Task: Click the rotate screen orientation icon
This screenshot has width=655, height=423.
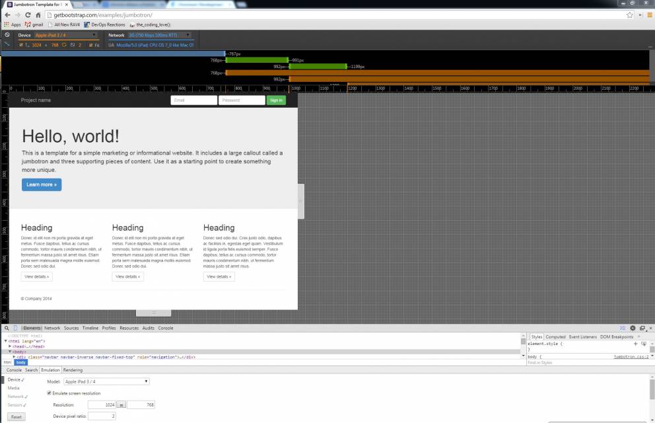Action: pos(65,44)
